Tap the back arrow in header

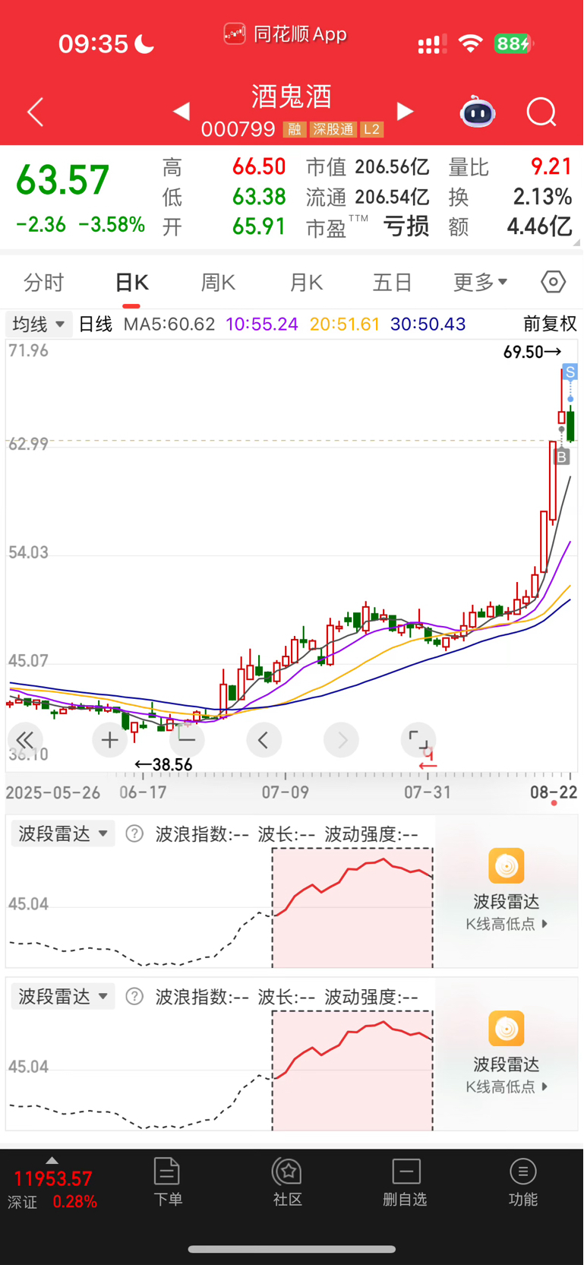[x=35, y=112]
